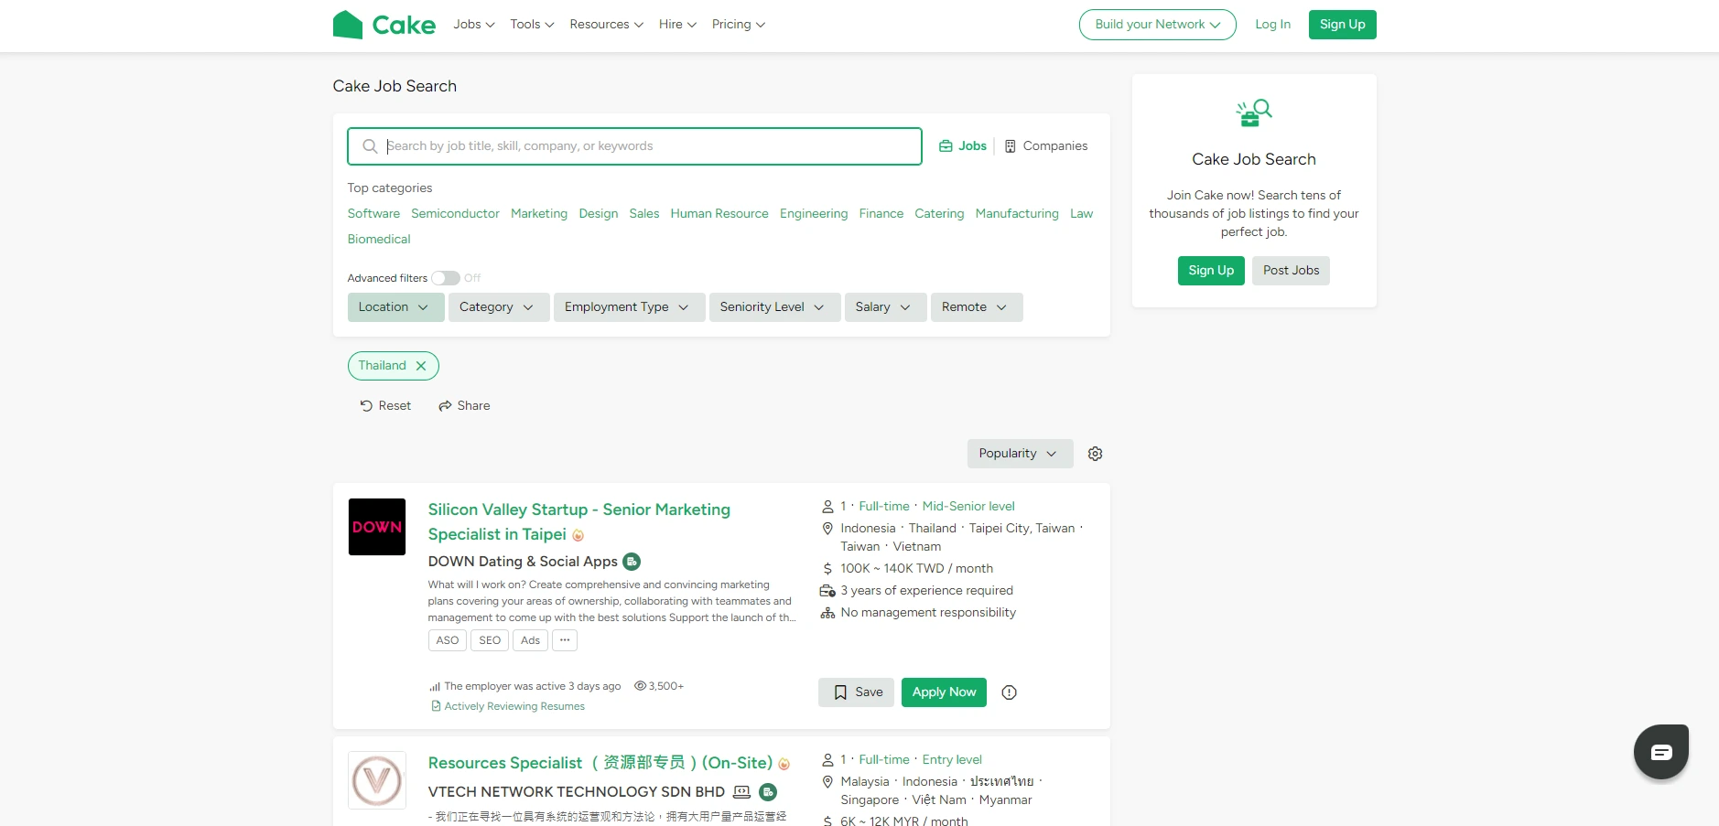Click the ASO skill tag

448,640
